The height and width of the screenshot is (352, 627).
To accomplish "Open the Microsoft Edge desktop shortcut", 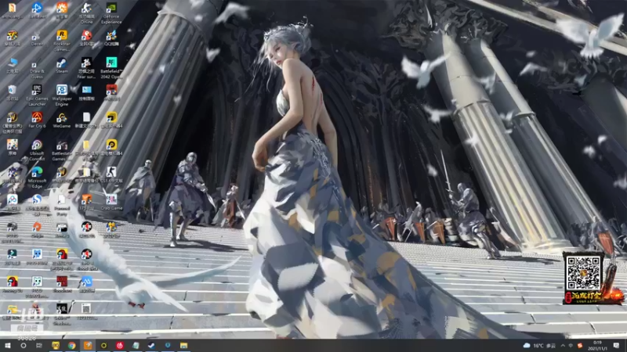I will click(x=37, y=178).
